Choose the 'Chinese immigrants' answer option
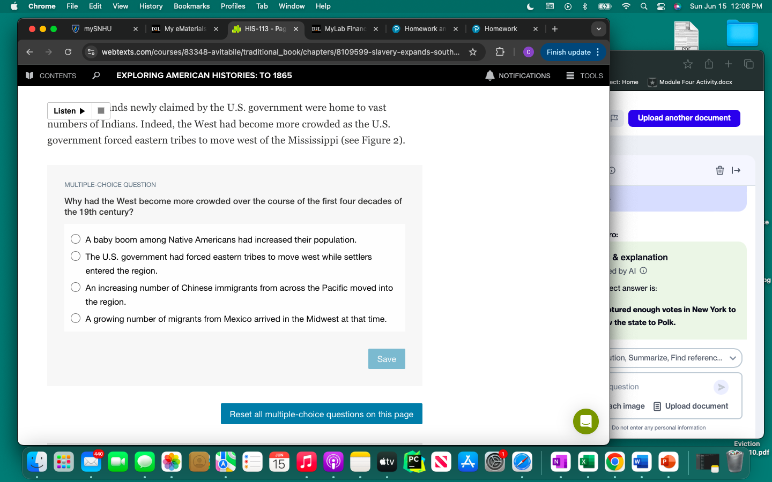Image resolution: width=772 pixels, height=482 pixels. click(76, 287)
